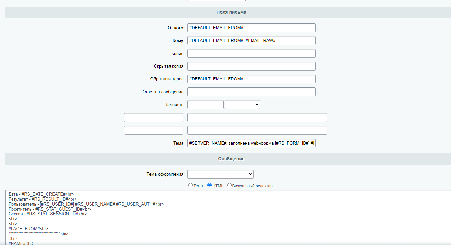451x245 pixels.
Task: Click the first custom header value field
Action: coord(257,117)
